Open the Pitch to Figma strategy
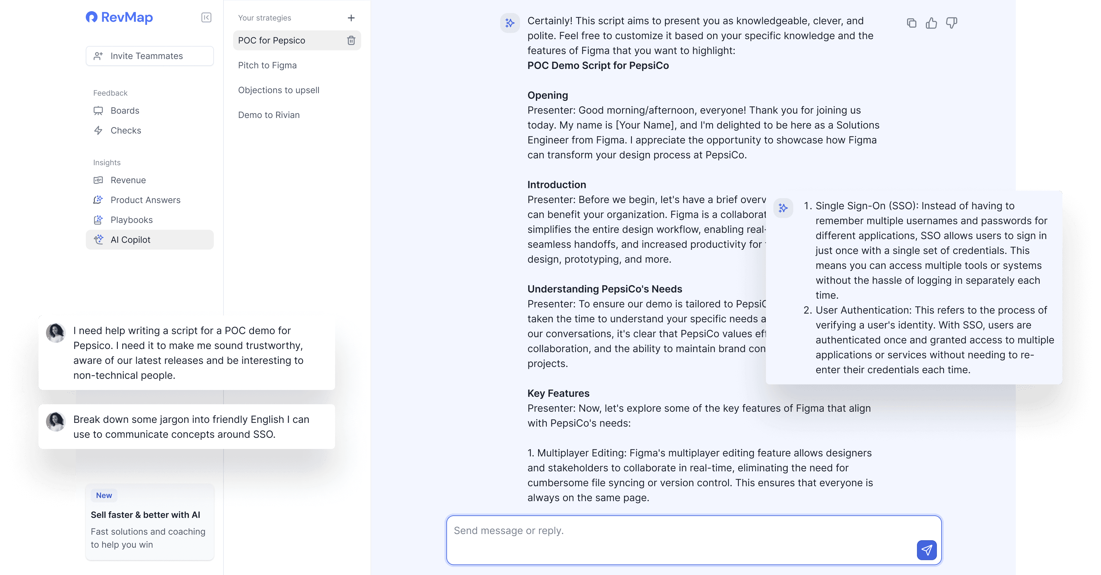 (x=297, y=65)
